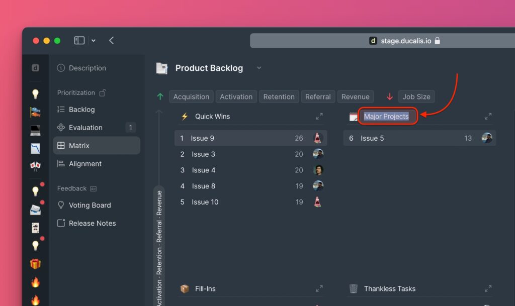Select the Issue 9 row
This screenshot has width=515, height=306.
tap(241, 138)
